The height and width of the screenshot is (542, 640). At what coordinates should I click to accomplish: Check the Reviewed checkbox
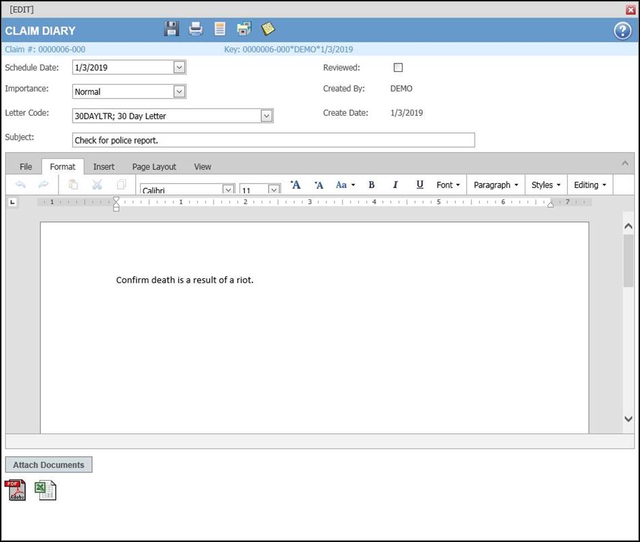398,68
